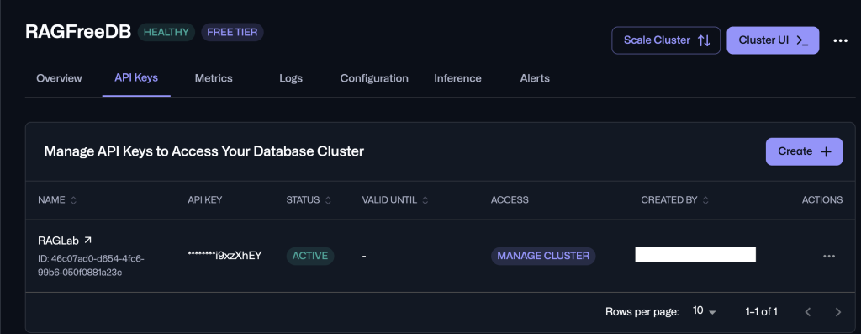Switch to the Logs tab
This screenshot has height=334, width=861.
pos(290,78)
